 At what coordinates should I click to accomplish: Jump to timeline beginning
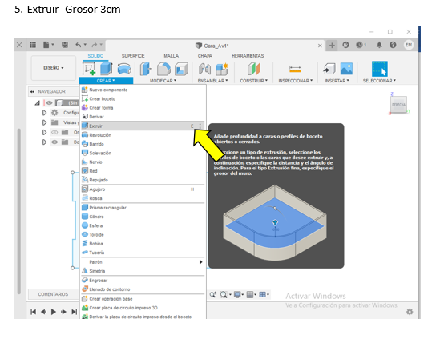coord(33,312)
